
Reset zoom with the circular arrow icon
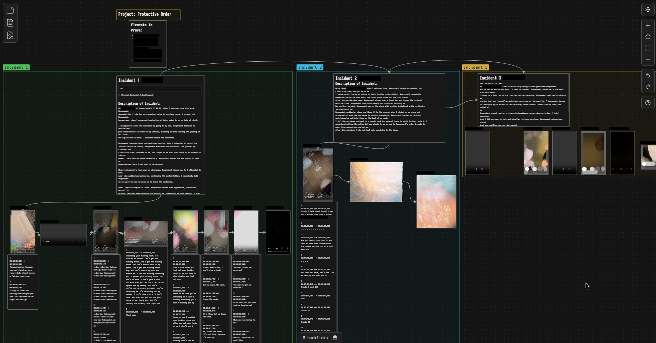coord(648,37)
